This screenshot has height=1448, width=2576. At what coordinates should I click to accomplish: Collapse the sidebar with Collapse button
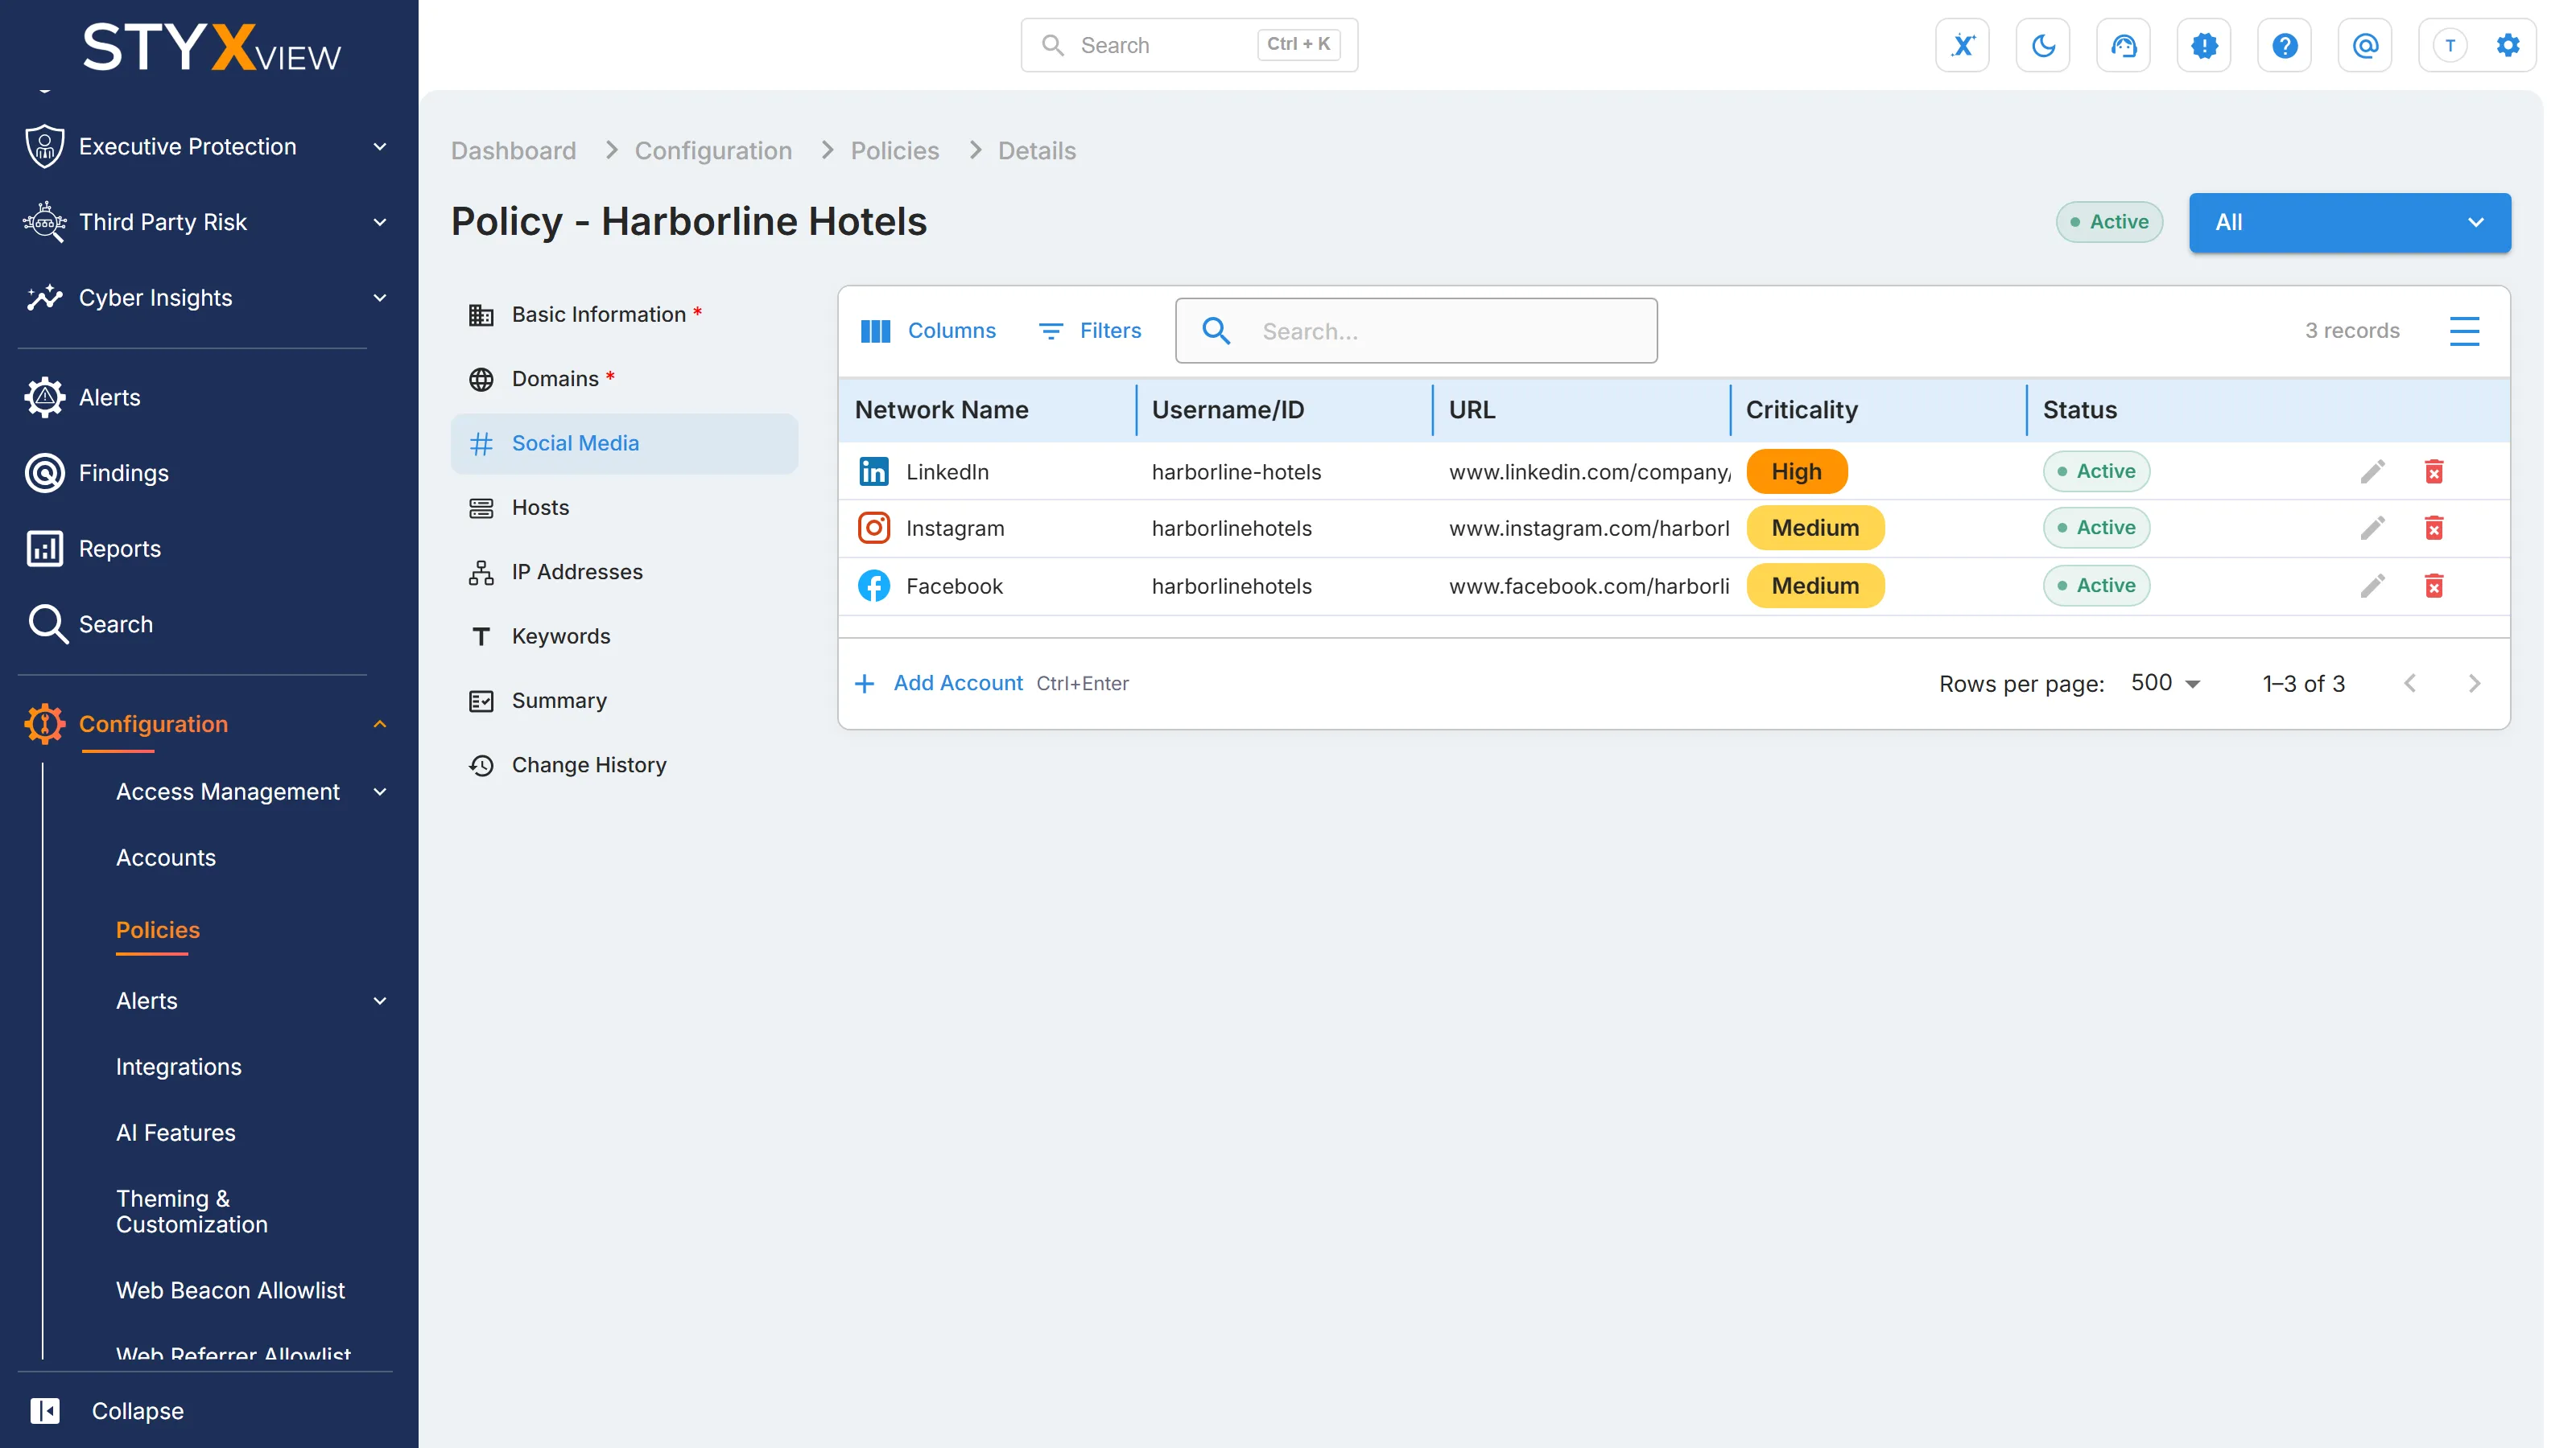[107, 1411]
